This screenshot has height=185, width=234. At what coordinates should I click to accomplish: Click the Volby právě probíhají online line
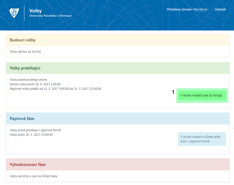point(28,80)
